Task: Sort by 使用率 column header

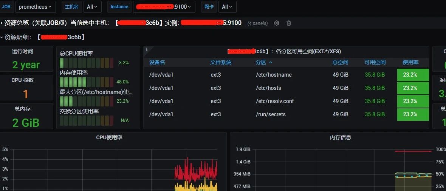Action: click(410, 63)
